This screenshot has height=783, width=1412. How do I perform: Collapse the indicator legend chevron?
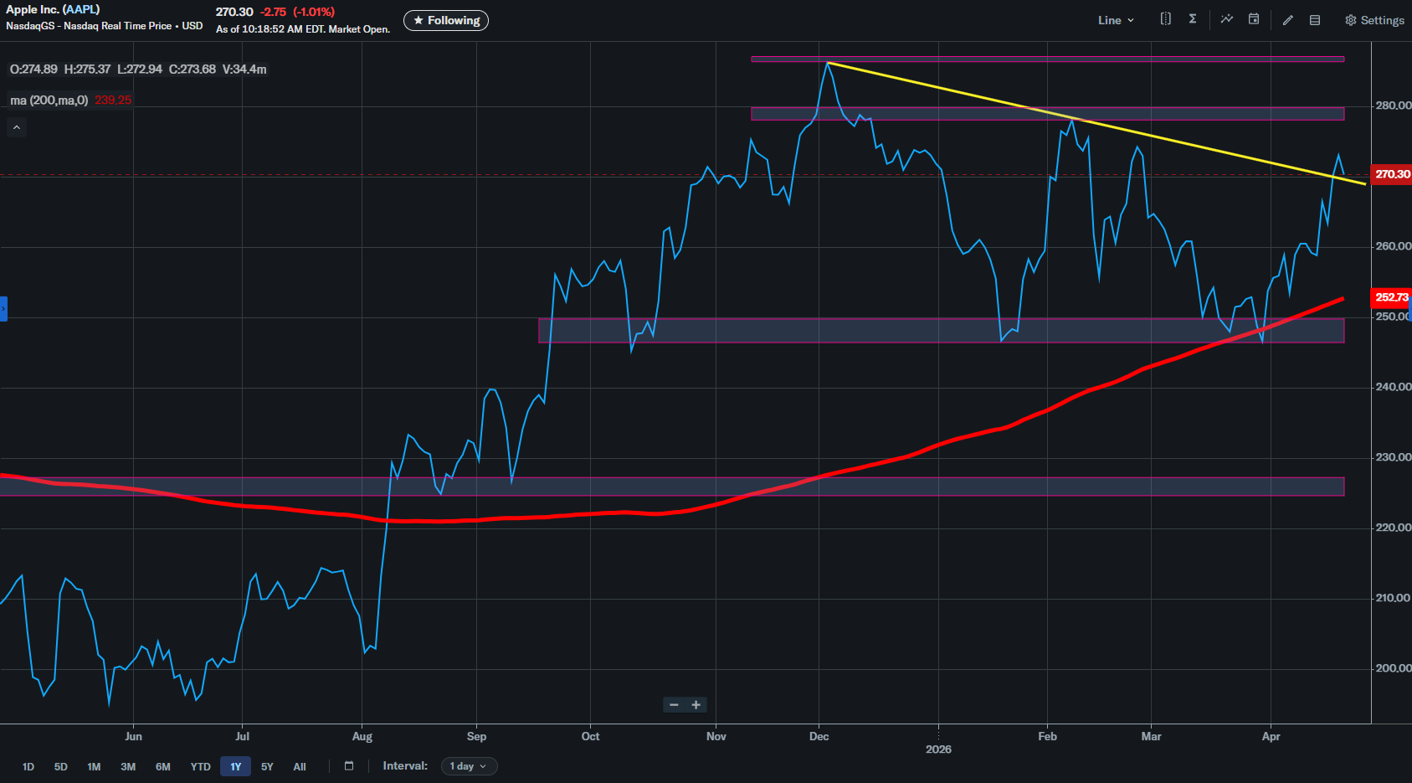(17, 127)
